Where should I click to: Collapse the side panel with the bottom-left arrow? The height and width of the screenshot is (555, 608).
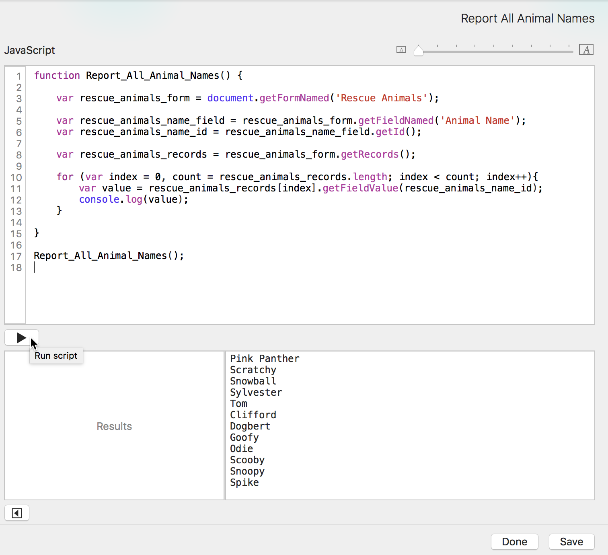(x=17, y=513)
